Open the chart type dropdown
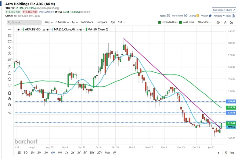Screen dimensions: 238x159 (75, 22)
